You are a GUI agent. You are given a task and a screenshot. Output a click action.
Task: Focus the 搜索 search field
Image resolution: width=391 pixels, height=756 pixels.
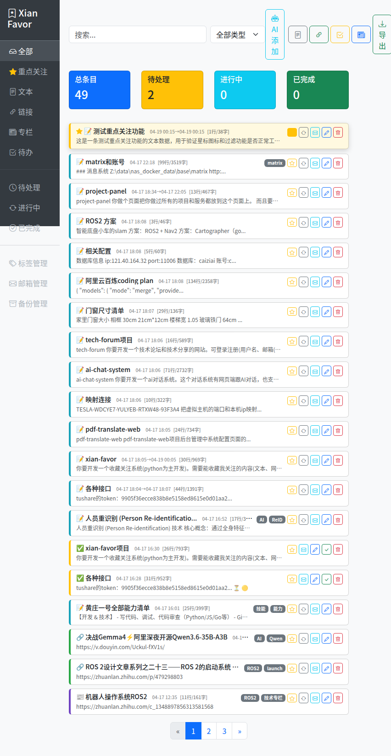click(x=138, y=34)
